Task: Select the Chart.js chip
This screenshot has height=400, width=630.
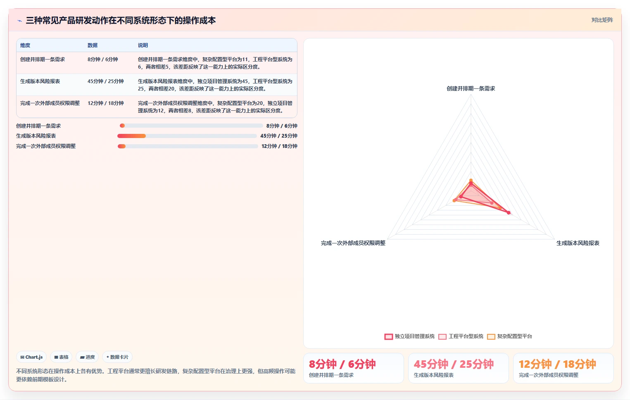Action: tap(31, 357)
